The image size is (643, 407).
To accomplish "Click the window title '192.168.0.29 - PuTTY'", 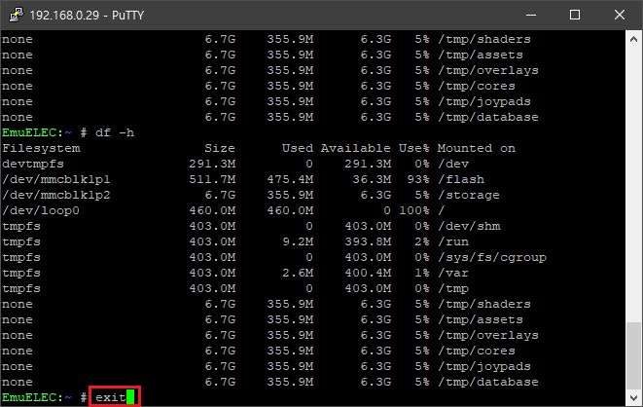I will tap(87, 16).
